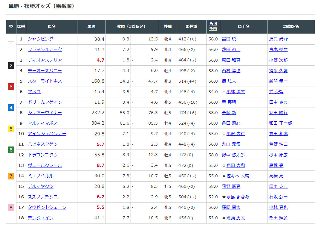Open horse page for シャウビンダー
The width and height of the screenshot is (321, 228).
(42, 39)
